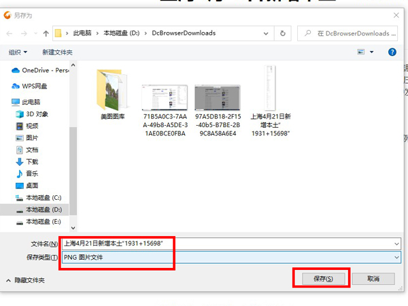Select 此电脑 in navigation pane
This screenshot has width=408, height=306.
tap(26, 102)
